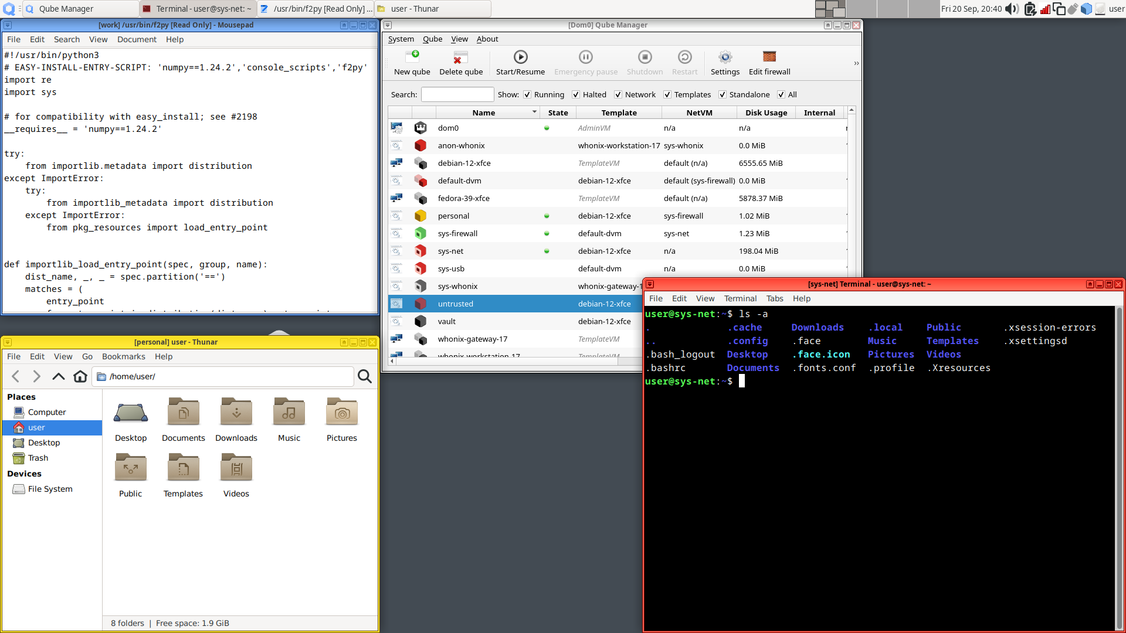Select the Templates folder icon

(x=184, y=467)
